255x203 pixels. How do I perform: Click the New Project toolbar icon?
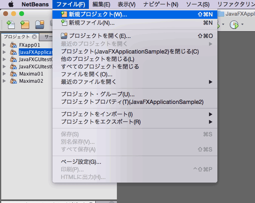[x=25, y=25]
